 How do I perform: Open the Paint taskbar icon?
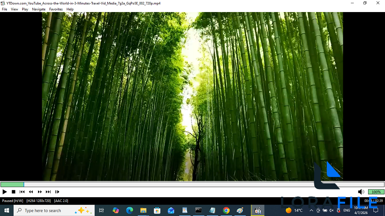pos(240,210)
